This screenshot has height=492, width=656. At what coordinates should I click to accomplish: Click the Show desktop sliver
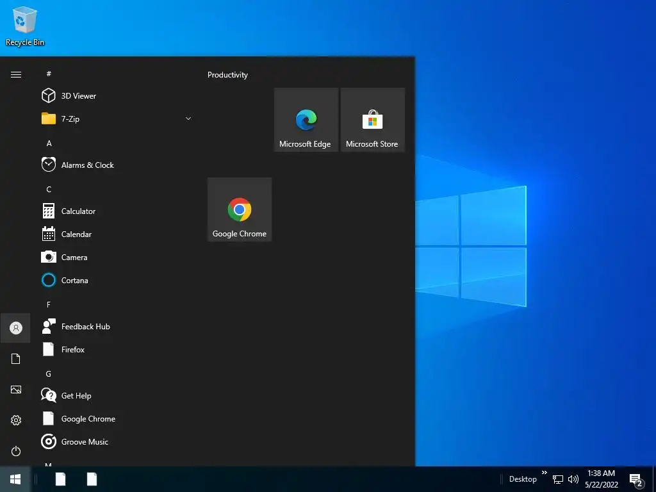(x=654, y=479)
